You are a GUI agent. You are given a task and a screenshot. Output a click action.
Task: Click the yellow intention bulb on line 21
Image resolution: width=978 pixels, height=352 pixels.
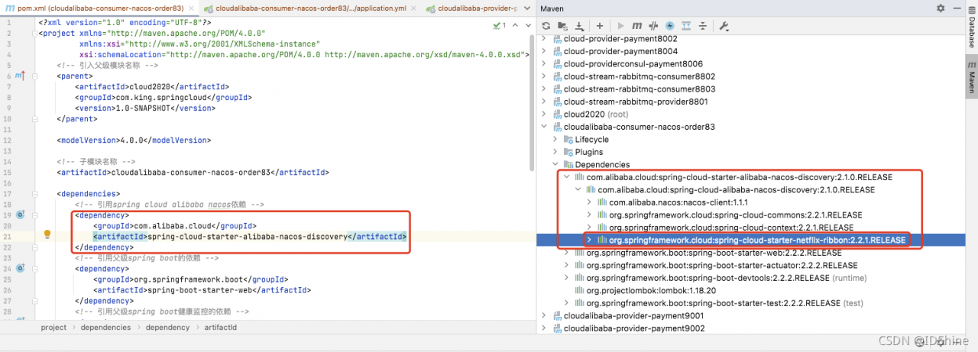coord(47,236)
